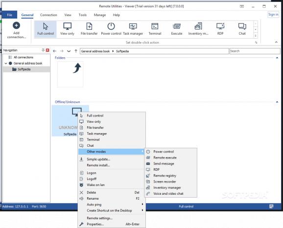This screenshot has width=283, height=228.
Task: Choose Remote registry in submenu
Action: coord(171,176)
